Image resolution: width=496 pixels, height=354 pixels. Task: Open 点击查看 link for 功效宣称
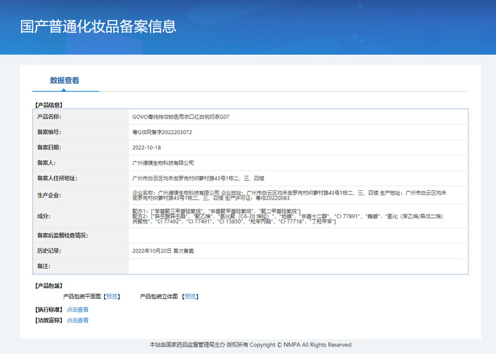[x=77, y=321]
